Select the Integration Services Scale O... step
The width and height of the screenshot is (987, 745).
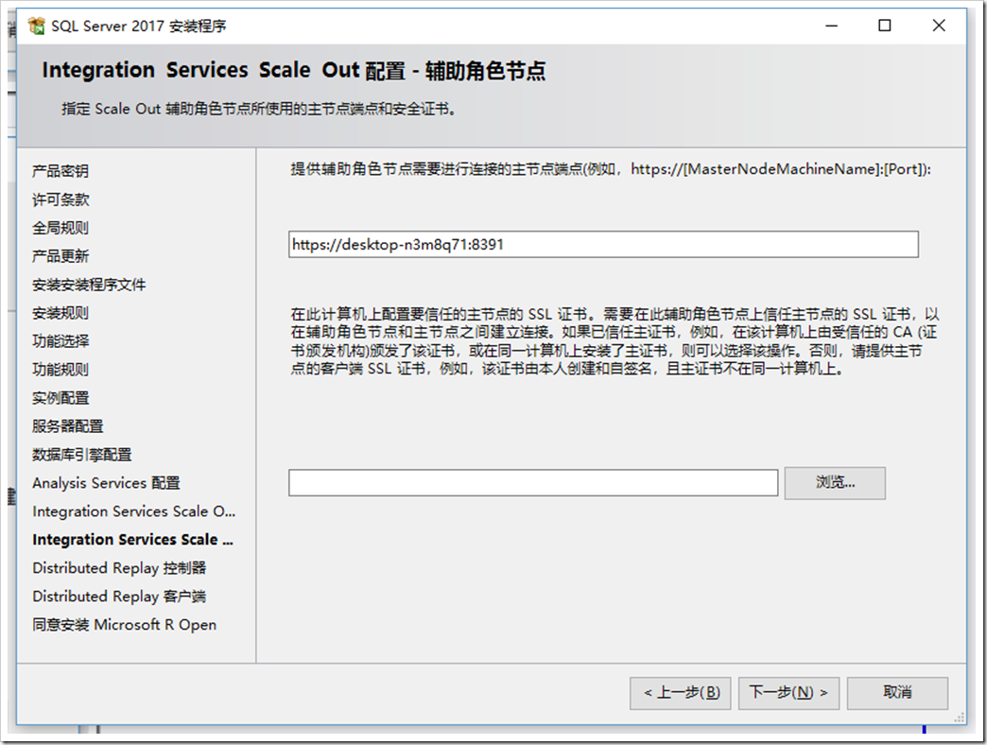(133, 511)
